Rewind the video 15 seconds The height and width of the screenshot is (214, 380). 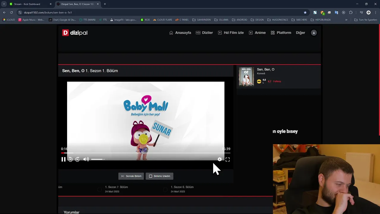tap(70, 160)
